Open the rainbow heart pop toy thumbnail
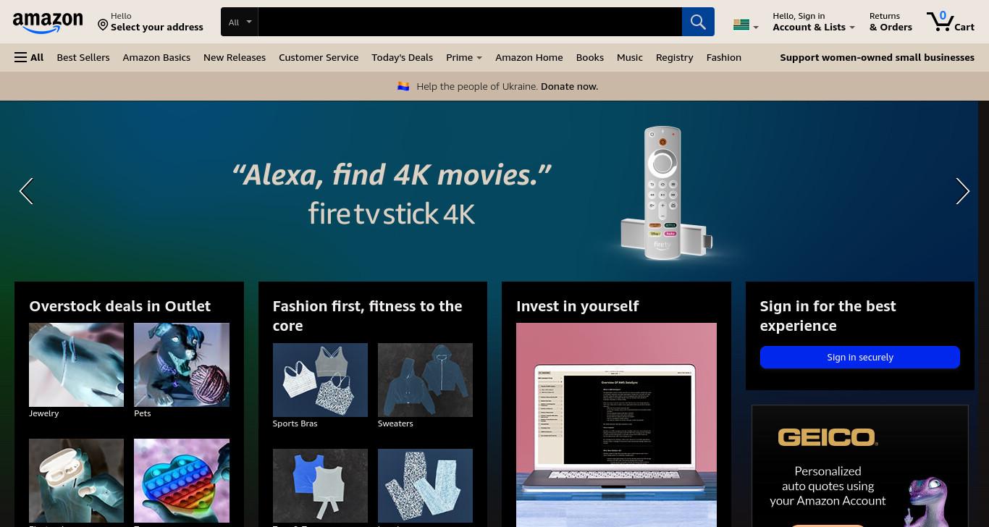 (182, 481)
